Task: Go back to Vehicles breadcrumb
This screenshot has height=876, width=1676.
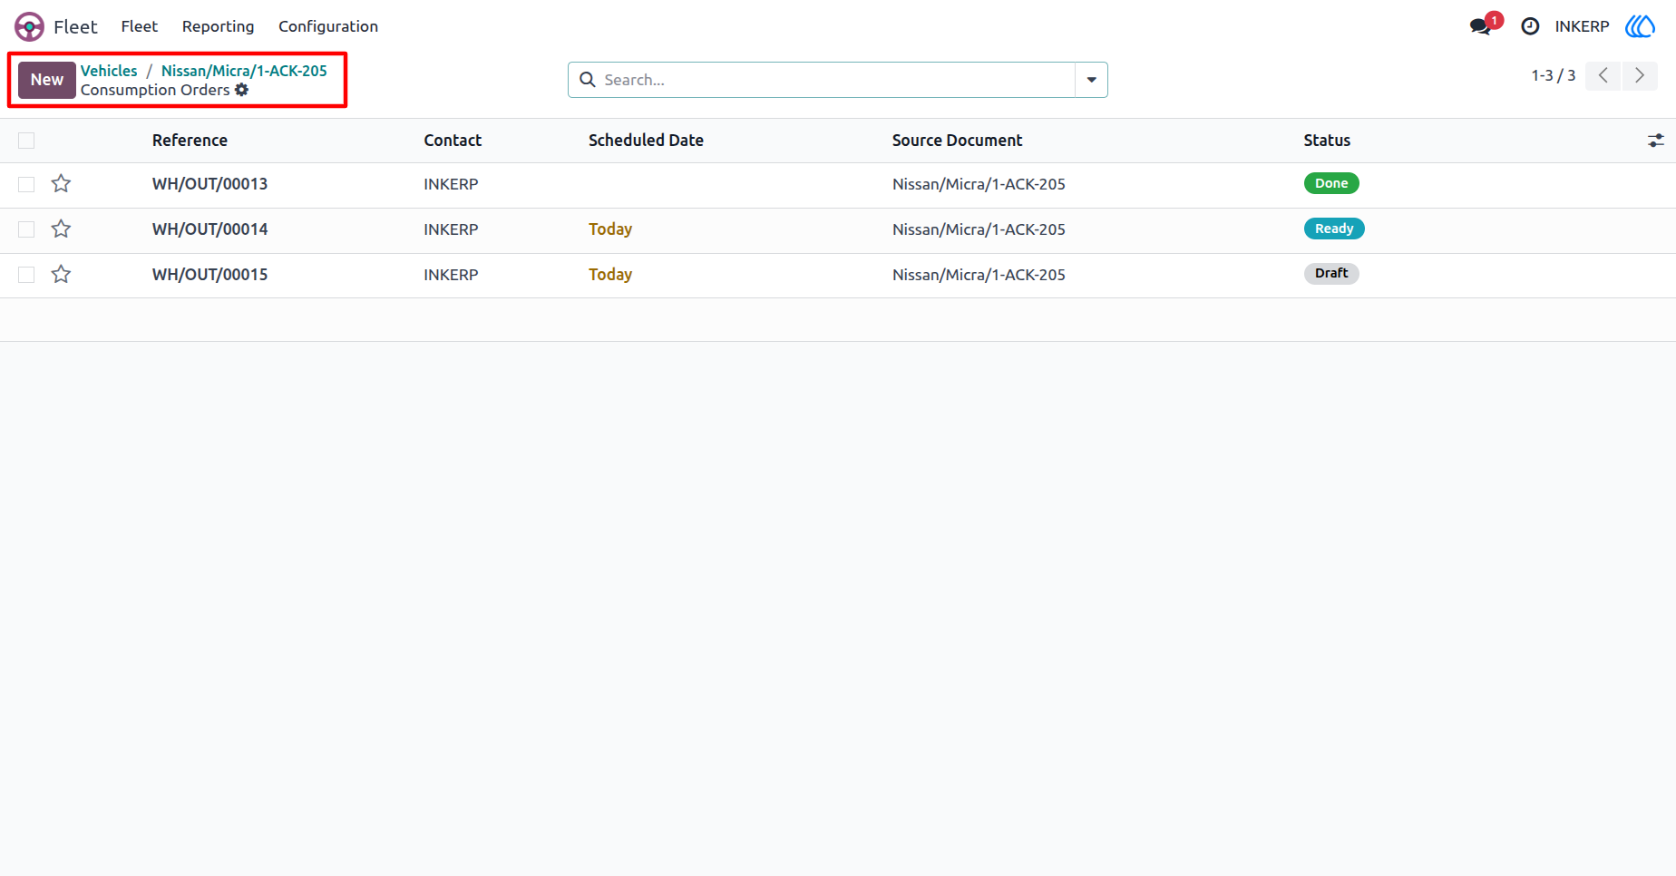Action: click(x=109, y=71)
